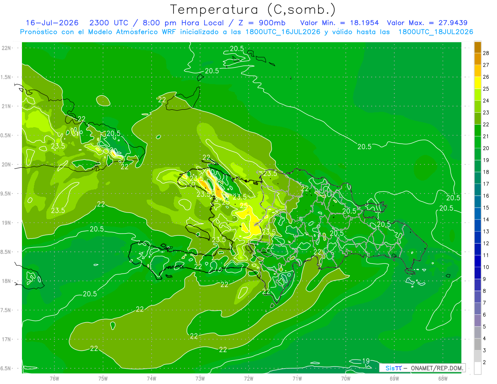
Task: Click the "17N" latitude axis label
Action: pos(7,339)
